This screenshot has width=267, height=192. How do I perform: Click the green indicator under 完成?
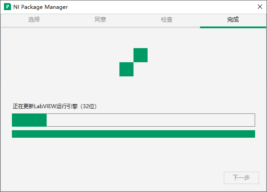(x=233, y=27)
